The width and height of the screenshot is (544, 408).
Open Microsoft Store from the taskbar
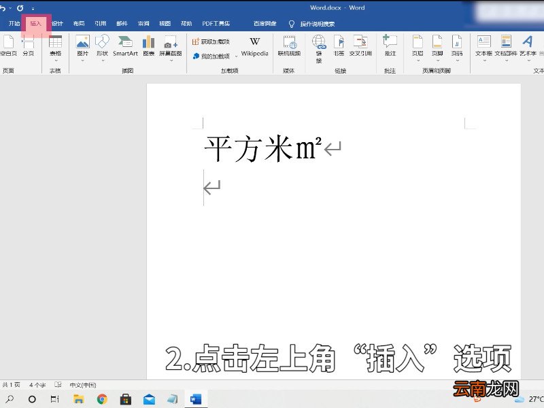pos(126,399)
